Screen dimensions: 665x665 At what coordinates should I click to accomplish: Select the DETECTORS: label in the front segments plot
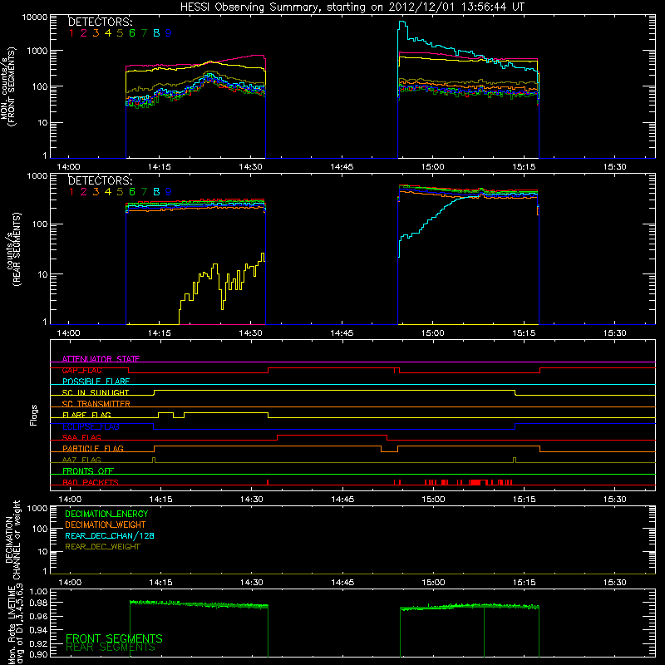pos(100,22)
